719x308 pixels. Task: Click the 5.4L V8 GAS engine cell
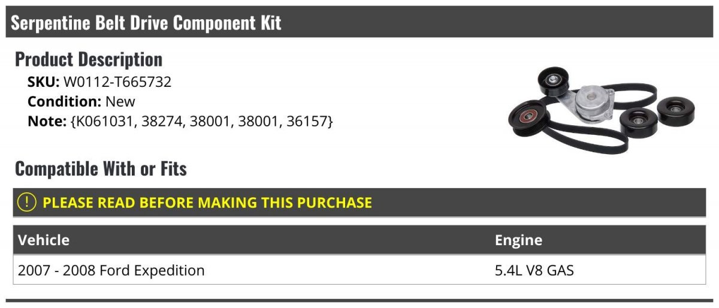[534, 270]
